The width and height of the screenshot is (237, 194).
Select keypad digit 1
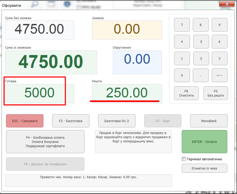[182, 58]
